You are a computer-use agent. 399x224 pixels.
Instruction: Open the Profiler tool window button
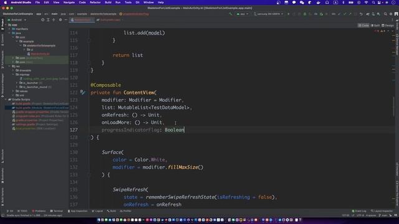125,211
